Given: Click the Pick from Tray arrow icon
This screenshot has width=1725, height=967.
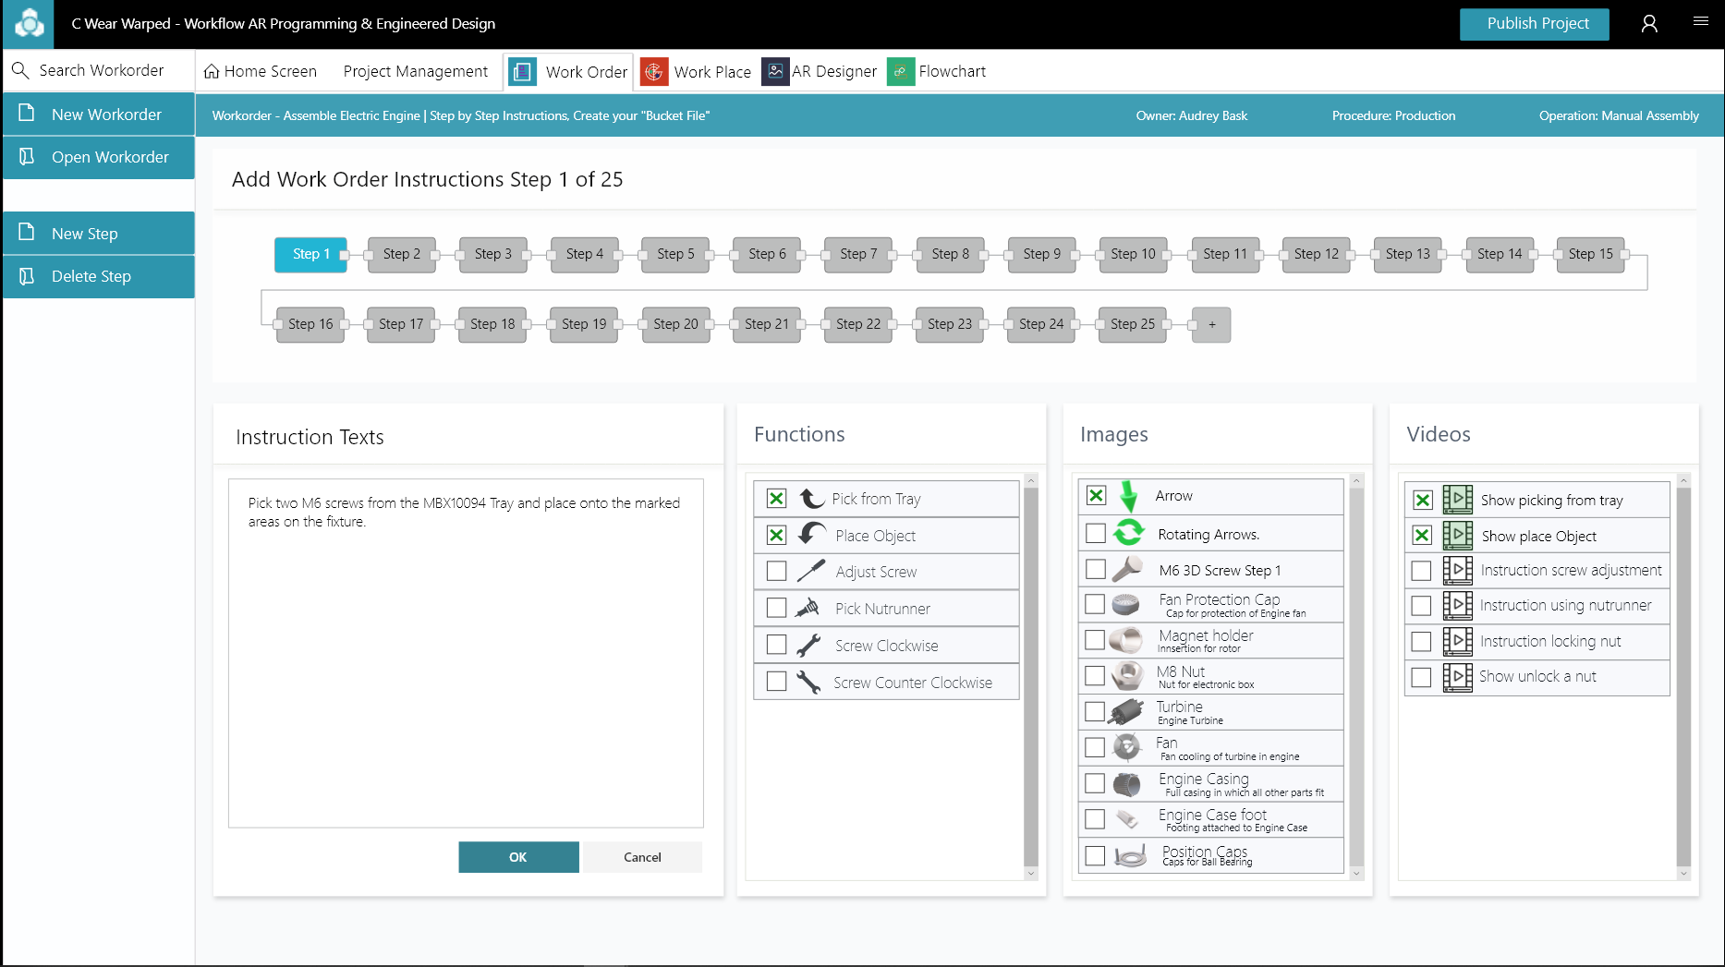Looking at the screenshot, I should point(811,499).
